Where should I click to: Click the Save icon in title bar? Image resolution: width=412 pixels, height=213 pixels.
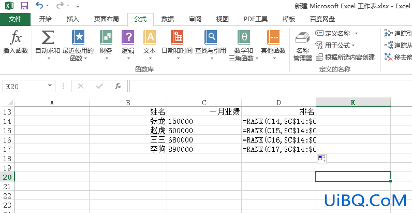[24, 6]
